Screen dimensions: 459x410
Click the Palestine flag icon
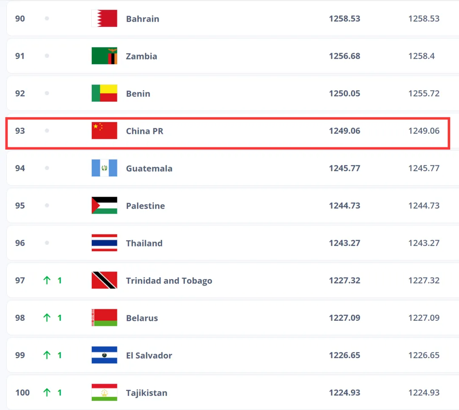[104, 206]
